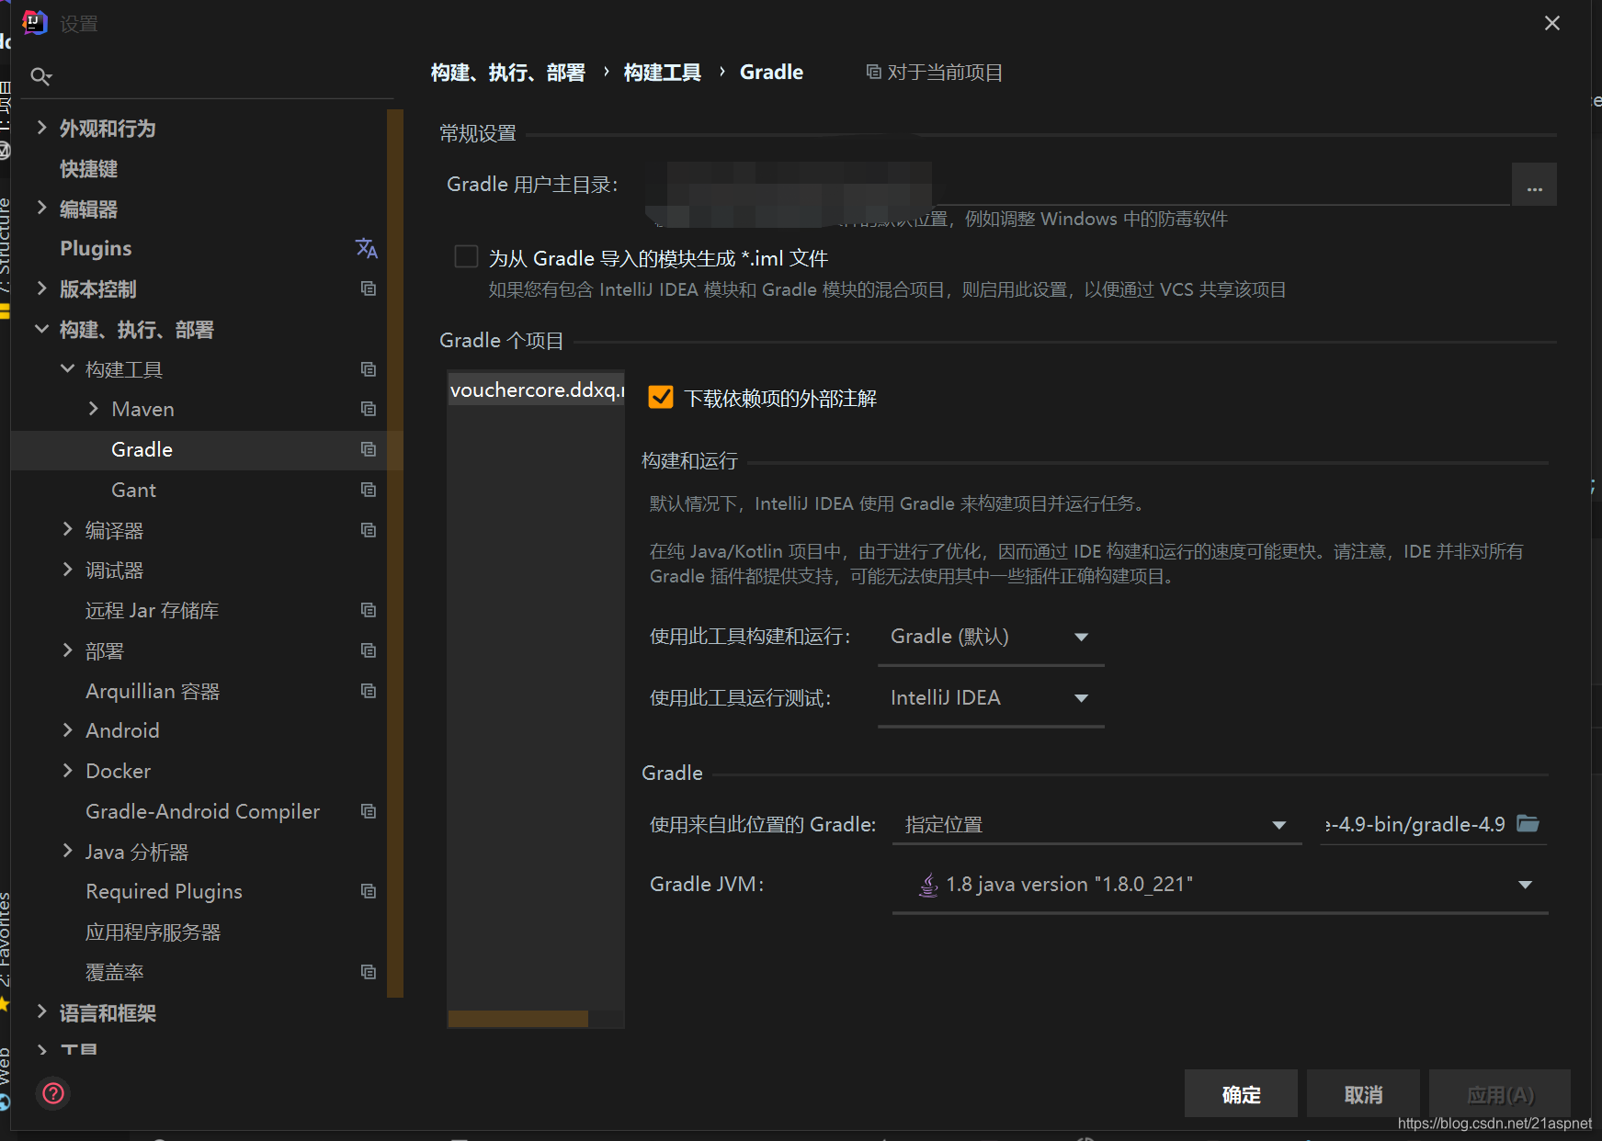Expand the Android node

[67, 730]
